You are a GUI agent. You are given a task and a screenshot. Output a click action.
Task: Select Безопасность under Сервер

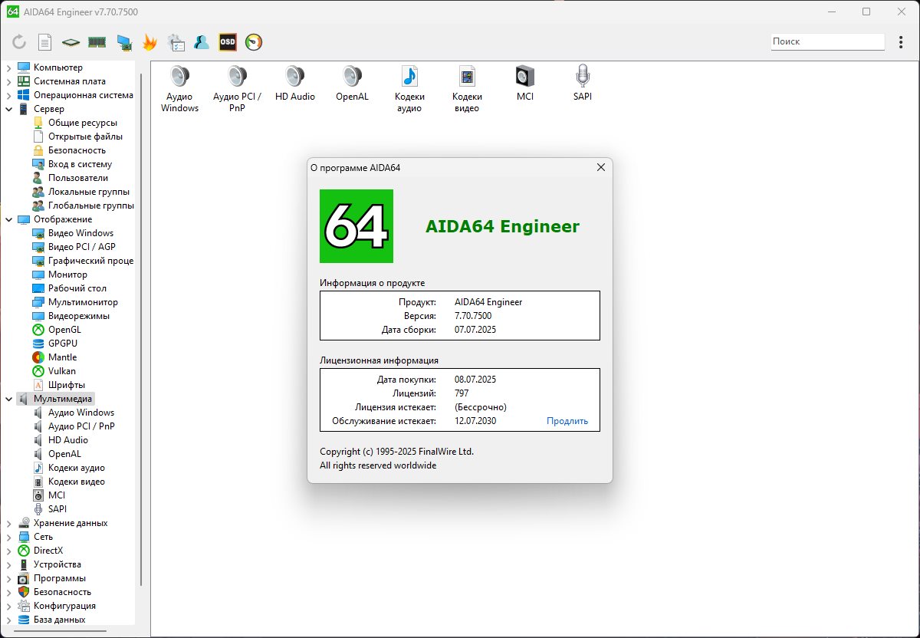click(77, 150)
